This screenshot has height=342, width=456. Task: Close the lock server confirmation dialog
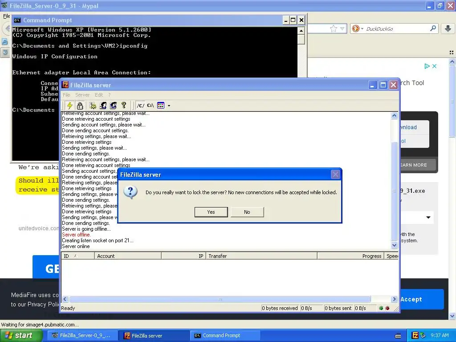tap(335, 175)
